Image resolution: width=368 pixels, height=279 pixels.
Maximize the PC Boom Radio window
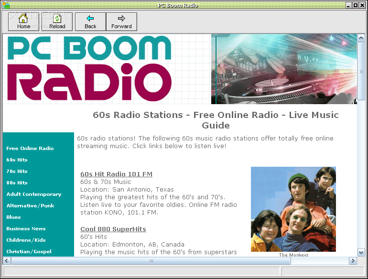tap(356, 5)
